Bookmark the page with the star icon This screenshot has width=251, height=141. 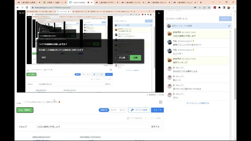click(209, 7)
